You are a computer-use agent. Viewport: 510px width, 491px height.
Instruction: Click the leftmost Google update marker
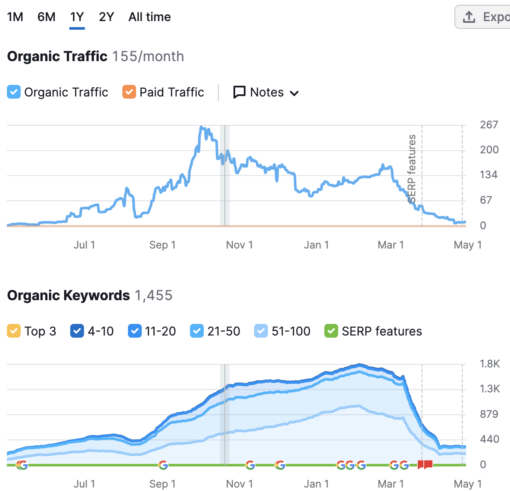(22, 465)
